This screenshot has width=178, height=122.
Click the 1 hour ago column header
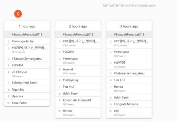[27, 26]
